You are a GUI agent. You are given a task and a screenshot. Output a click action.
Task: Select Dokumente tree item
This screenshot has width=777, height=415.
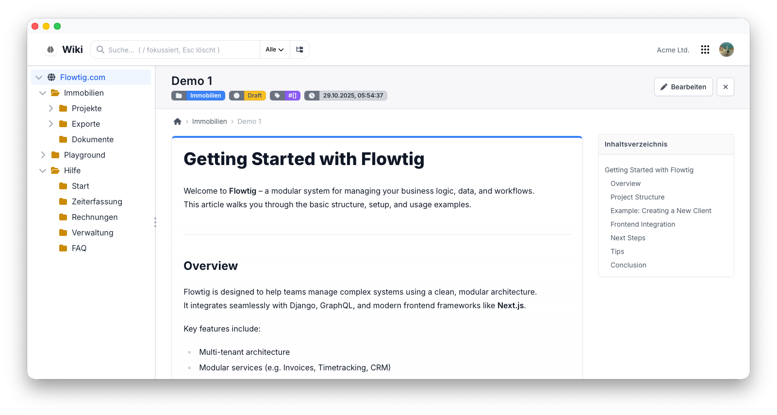[x=93, y=139]
